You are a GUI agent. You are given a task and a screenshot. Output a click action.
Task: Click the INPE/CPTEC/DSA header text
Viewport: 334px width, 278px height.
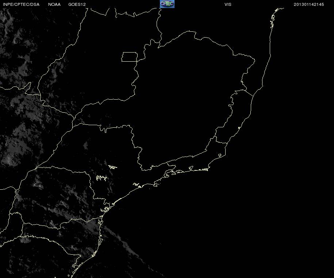(x=21, y=4)
